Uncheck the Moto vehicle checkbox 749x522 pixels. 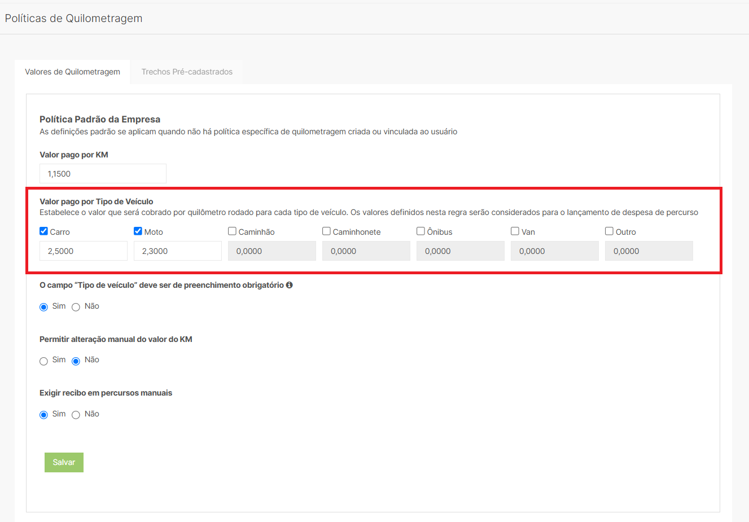pos(138,231)
